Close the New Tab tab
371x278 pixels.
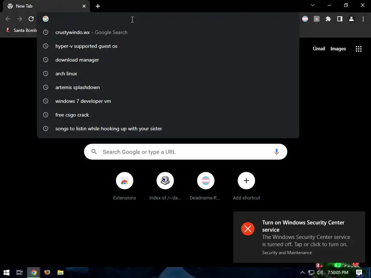(x=84, y=6)
